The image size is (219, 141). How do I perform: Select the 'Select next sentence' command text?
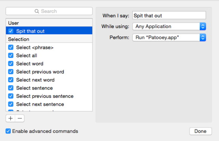click(40, 104)
